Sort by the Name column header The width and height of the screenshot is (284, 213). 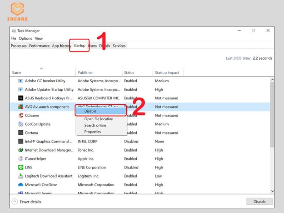click(x=43, y=72)
